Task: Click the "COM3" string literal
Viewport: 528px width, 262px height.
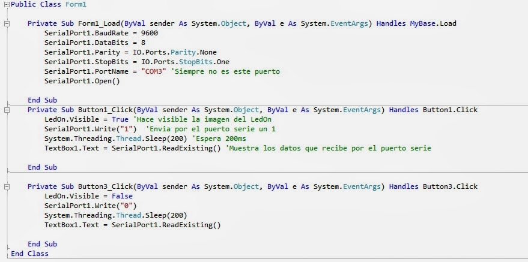Action: (154, 71)
